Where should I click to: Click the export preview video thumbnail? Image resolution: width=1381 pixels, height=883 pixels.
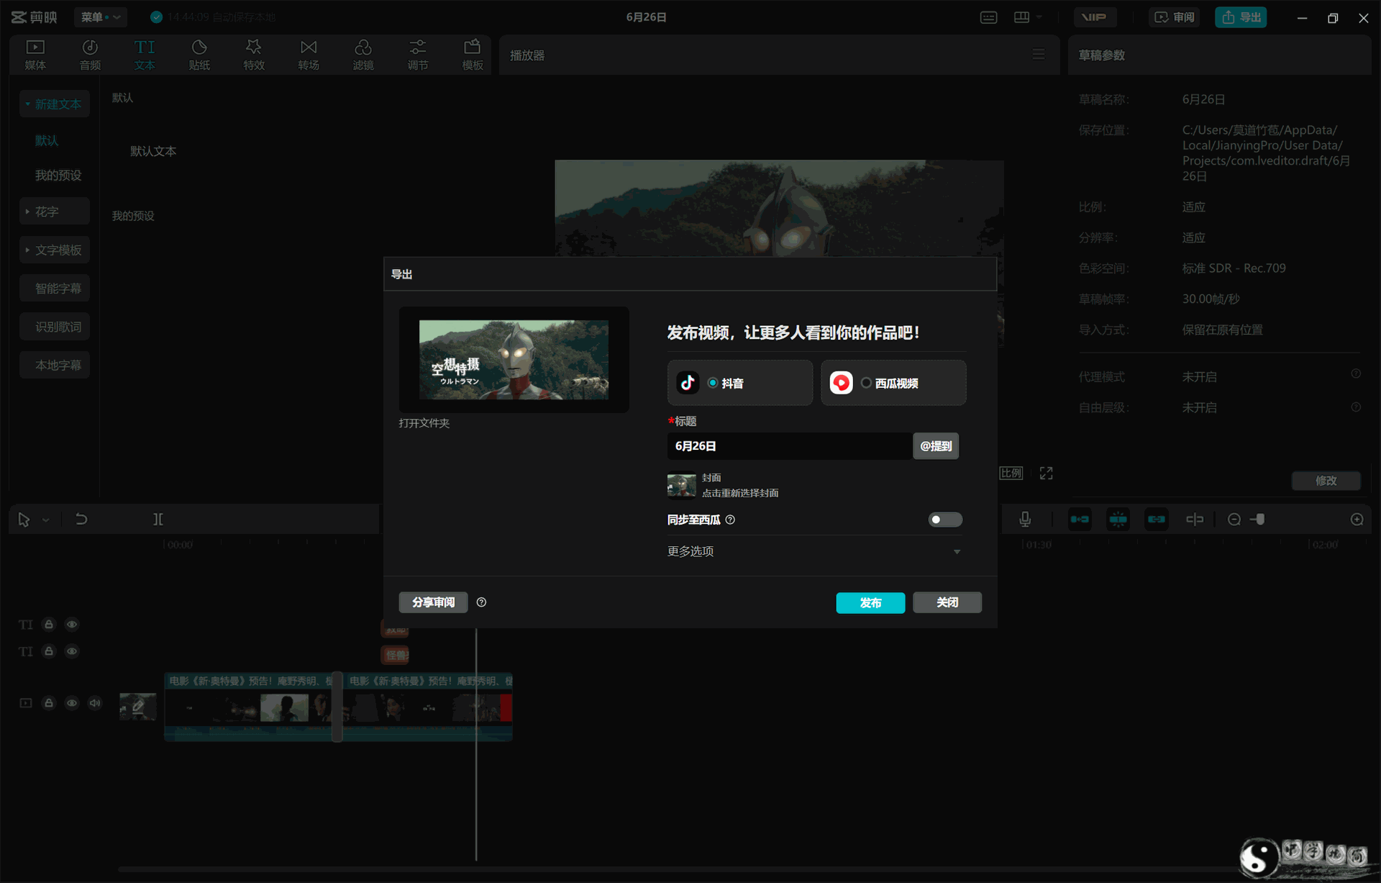[514, 360]
